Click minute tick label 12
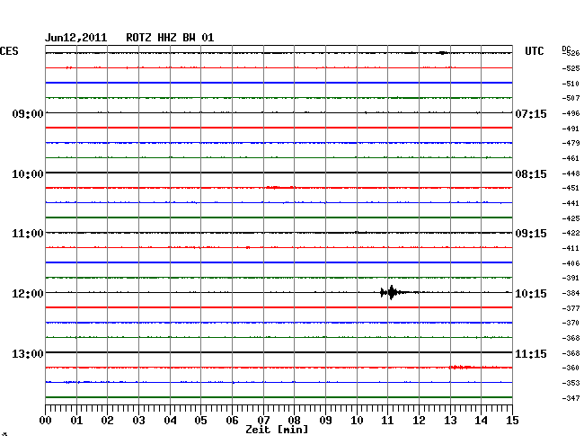 tap(419, 420)
